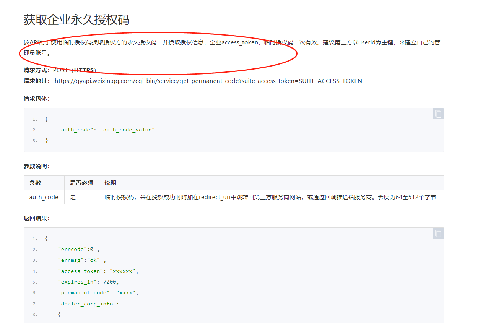This screenshot has height=323, width=478.
Task: Click the "permanent_code": "xxxx" code line
Action: tap(98, 292)
